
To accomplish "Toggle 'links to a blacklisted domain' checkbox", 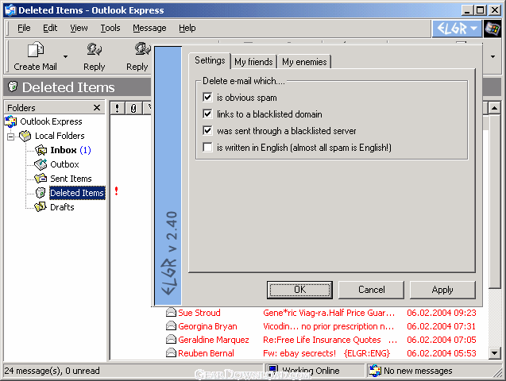I will coord(207,114).
